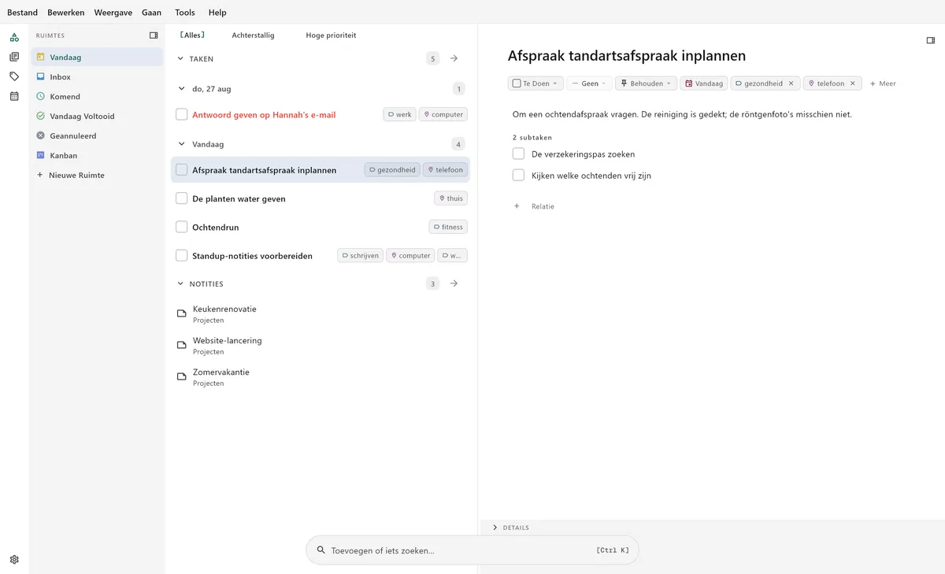Remove the telefoon tag with its X

point(852,83)
